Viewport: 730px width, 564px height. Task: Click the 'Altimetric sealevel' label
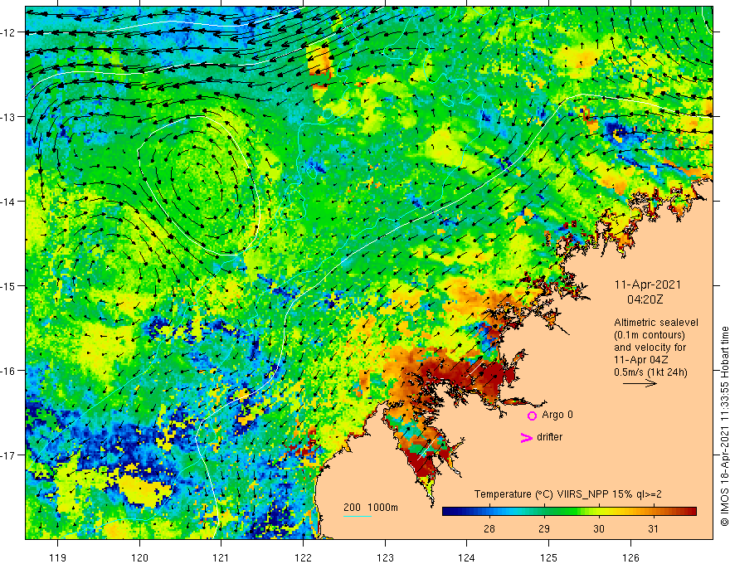[x=656, y=323]
